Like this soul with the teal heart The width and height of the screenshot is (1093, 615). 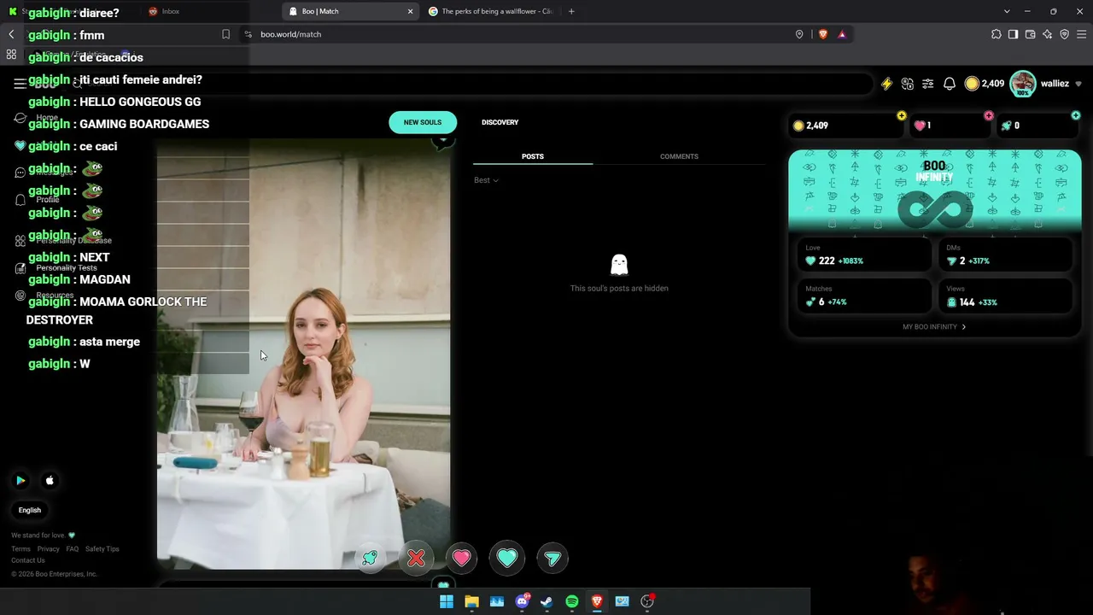pos(507,558)
